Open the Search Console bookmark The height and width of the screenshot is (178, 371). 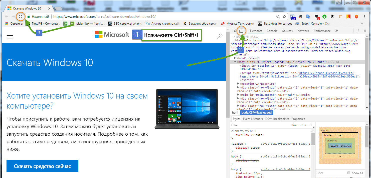(312, 24)
